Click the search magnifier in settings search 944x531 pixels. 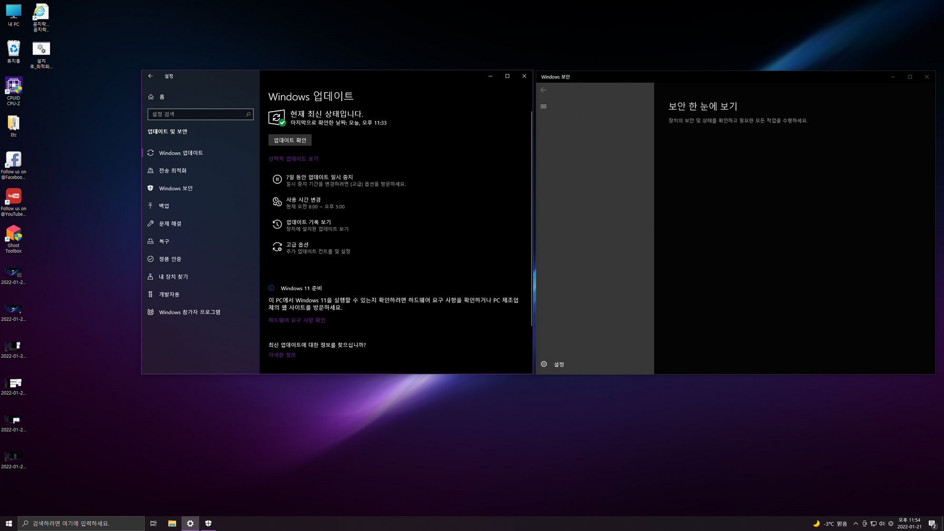tap(248, 114)
